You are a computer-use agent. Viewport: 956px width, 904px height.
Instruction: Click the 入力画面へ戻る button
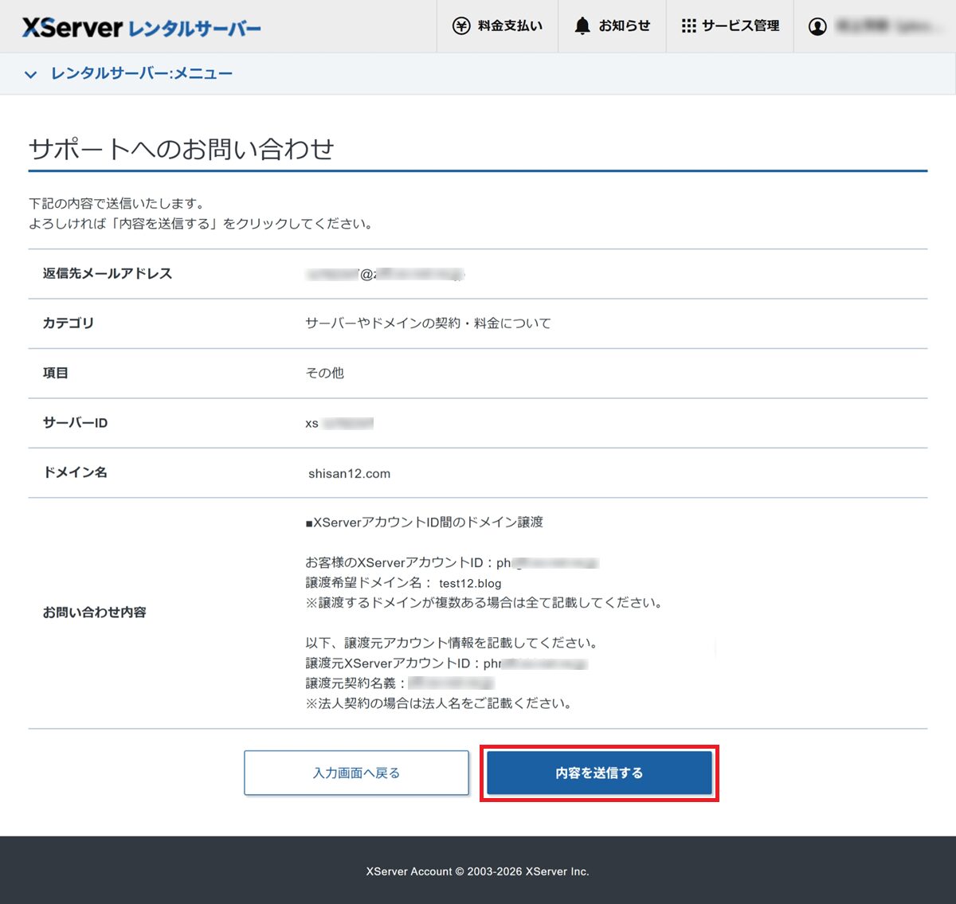(x=356, y=773)
